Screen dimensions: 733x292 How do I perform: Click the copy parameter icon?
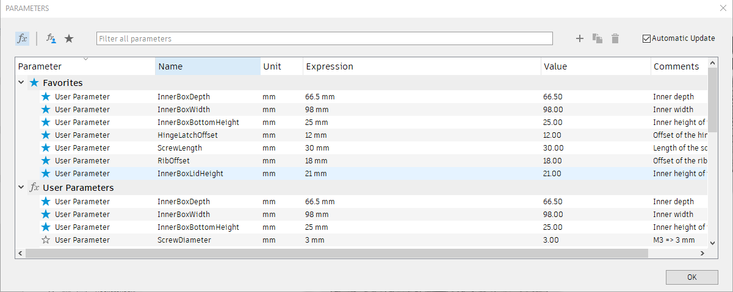(598, 38)
